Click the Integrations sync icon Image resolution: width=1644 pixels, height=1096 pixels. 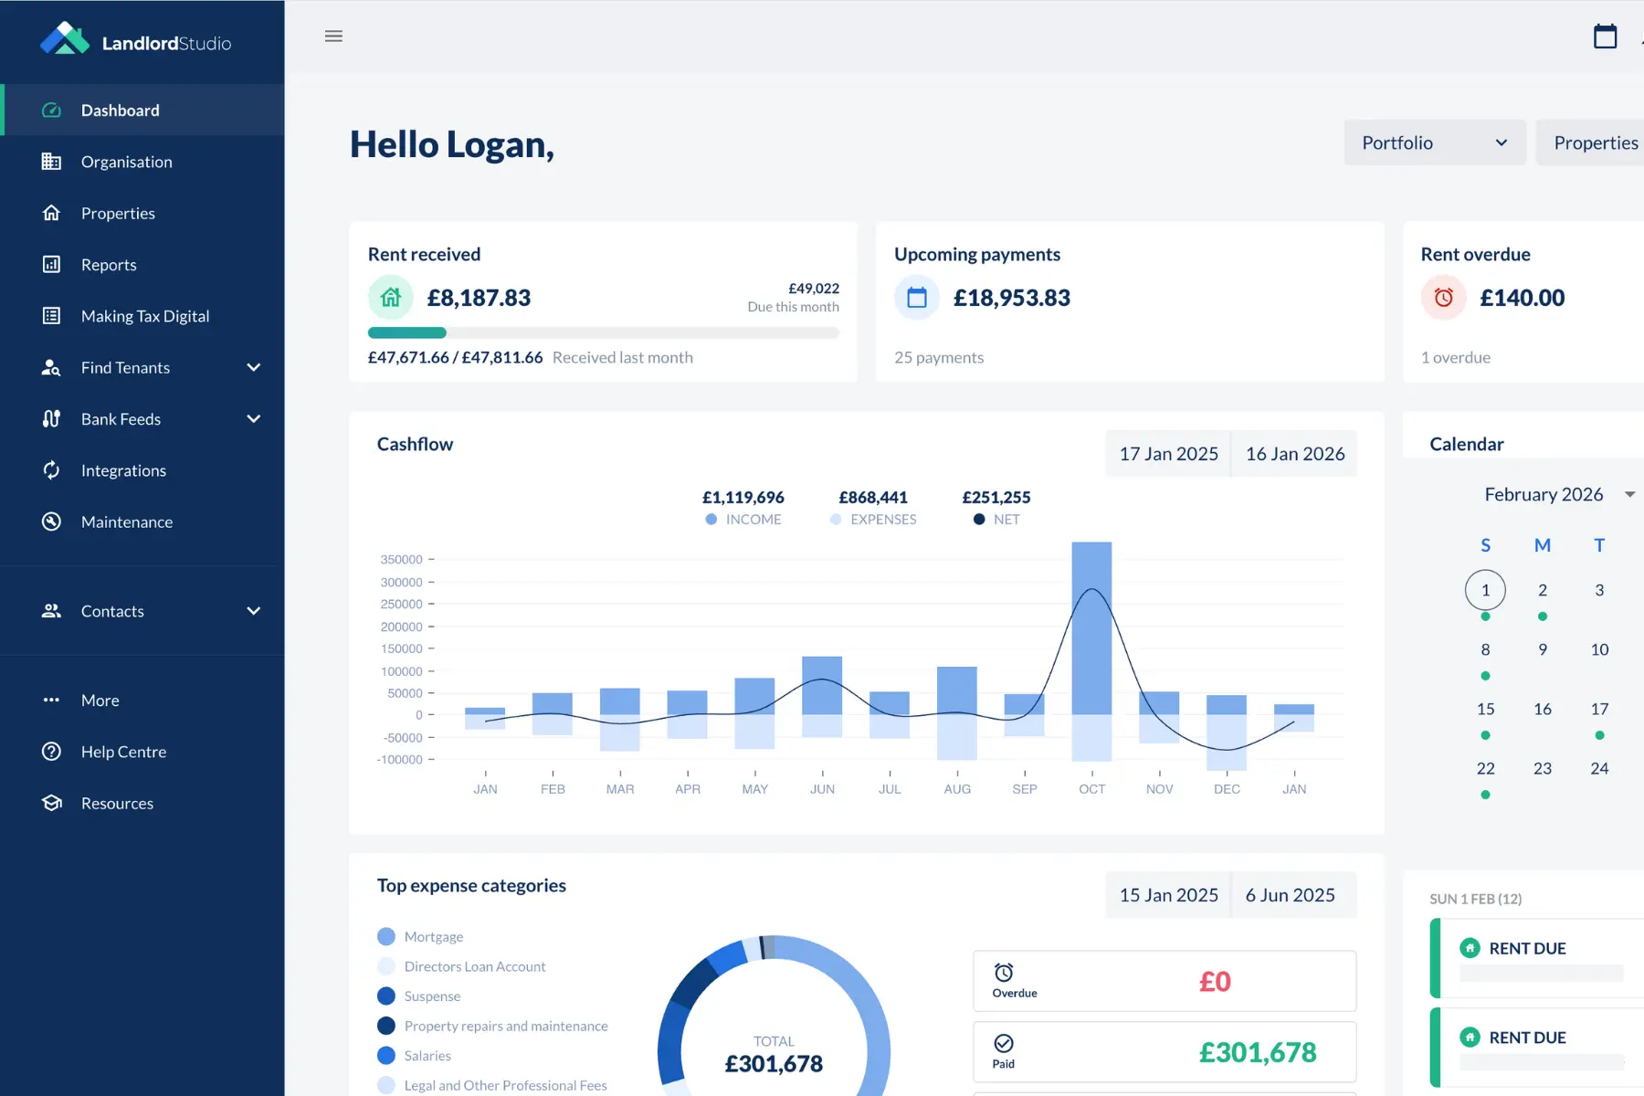click(51, 470)
